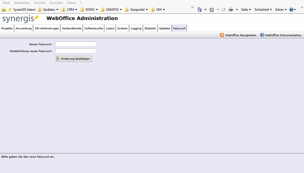This screenshot has height=173, width=304.
Task: Open the WebOffice Dokumentation link
Action: click(283, 35)
